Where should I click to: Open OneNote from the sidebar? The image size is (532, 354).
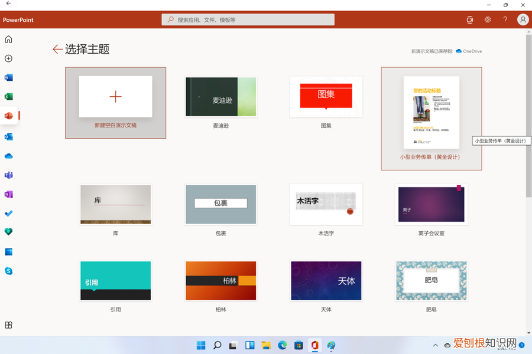click(8, 194)
